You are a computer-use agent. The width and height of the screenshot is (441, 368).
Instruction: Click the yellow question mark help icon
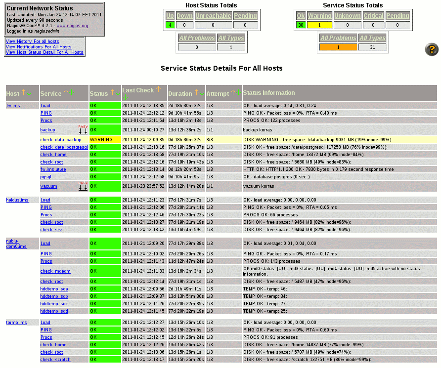click(x=432, y=49)
